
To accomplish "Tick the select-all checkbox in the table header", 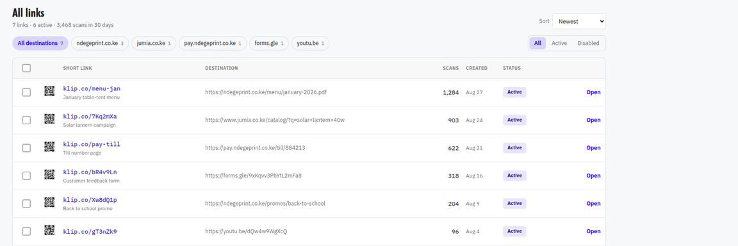I will [26, 68].
